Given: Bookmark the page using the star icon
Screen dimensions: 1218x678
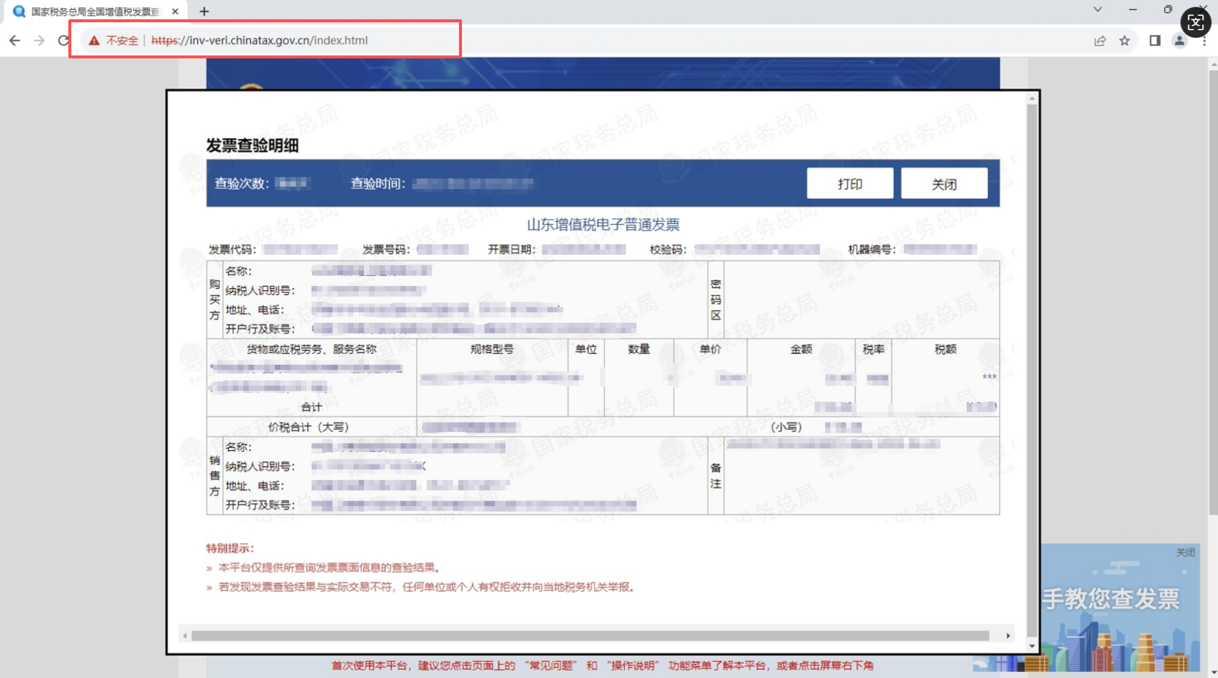Looking at the screenshot, I should coord(1124,41).
